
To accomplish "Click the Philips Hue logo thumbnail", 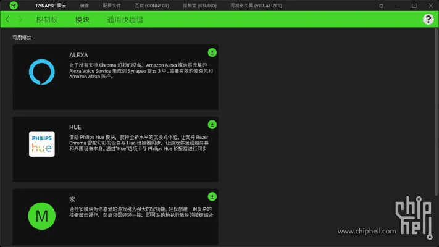I will click(41, 144).
